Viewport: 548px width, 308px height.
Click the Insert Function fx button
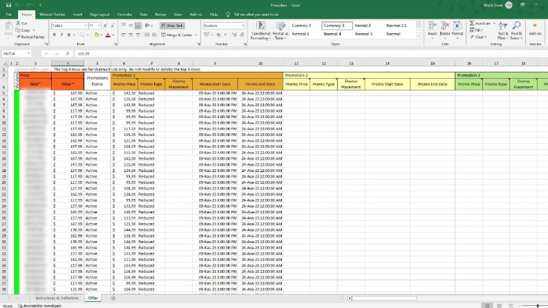68,54
